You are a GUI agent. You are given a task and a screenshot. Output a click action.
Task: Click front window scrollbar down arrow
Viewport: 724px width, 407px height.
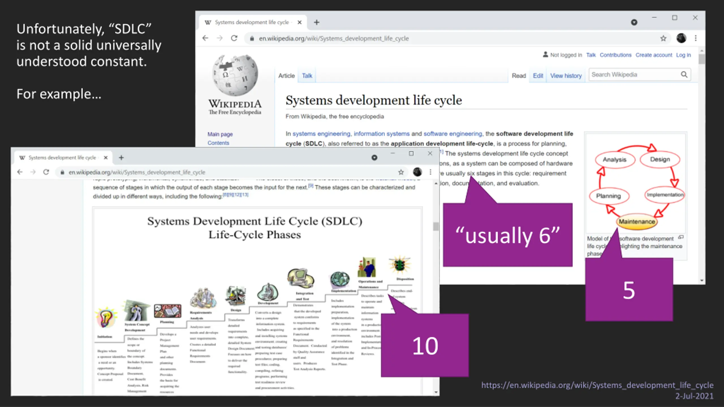436,392
